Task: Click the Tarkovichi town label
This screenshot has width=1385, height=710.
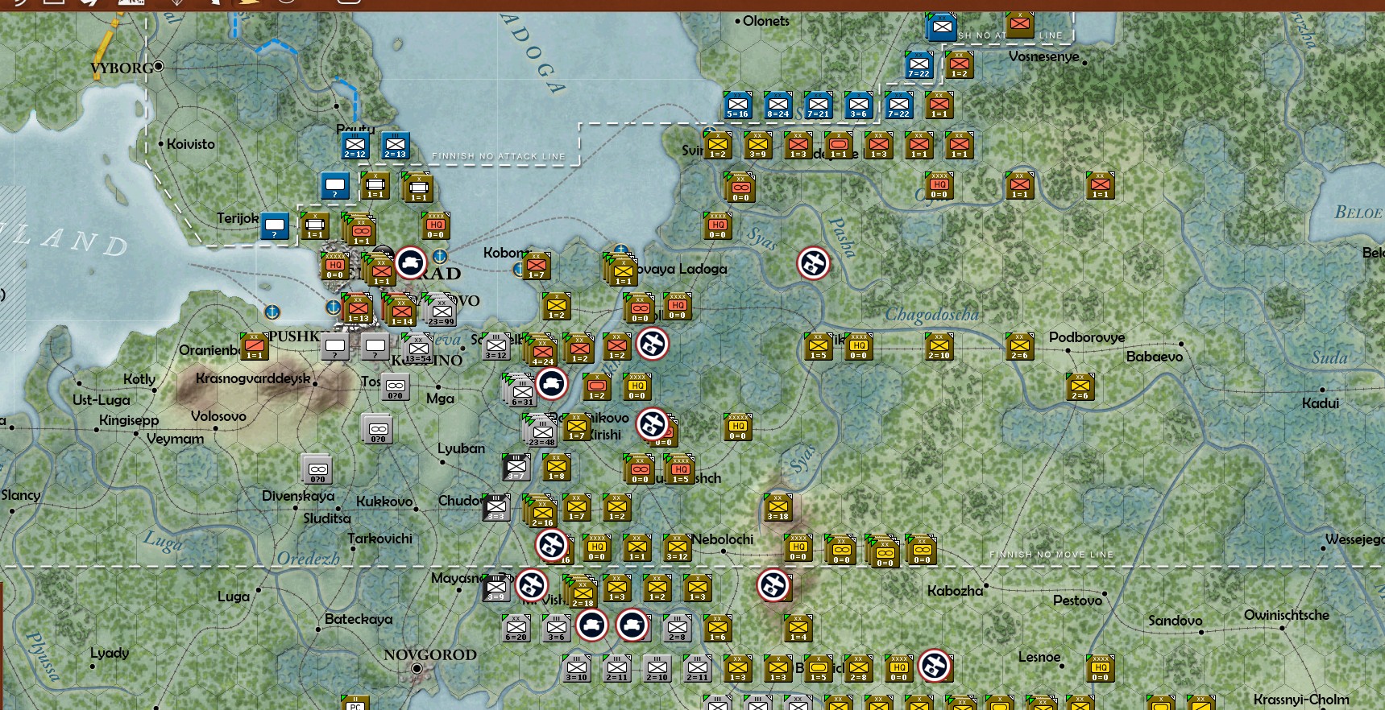Action: [x=379, y=539]
